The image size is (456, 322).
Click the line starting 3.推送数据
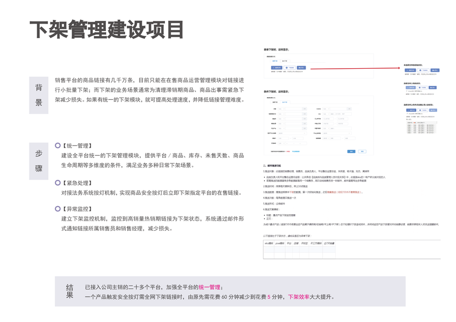point(313,192)
